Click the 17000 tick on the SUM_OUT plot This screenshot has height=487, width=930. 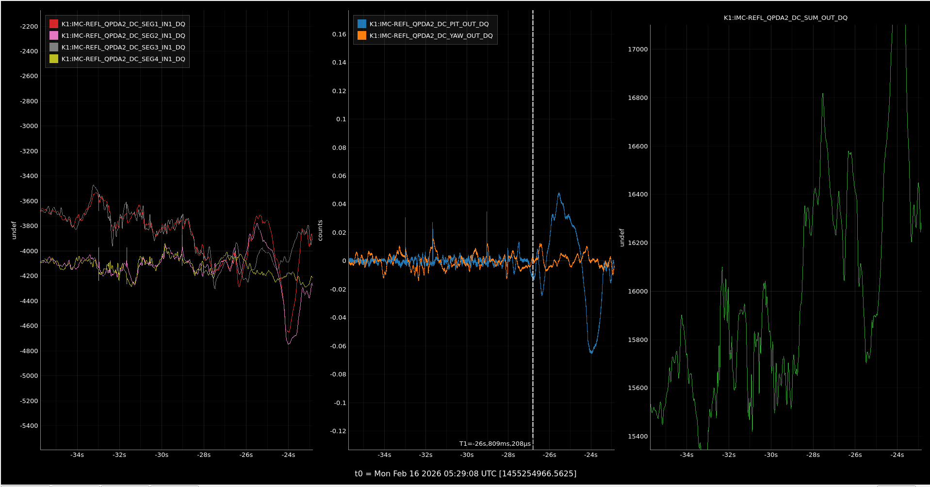pyautogui.click(x=637, y=49)
